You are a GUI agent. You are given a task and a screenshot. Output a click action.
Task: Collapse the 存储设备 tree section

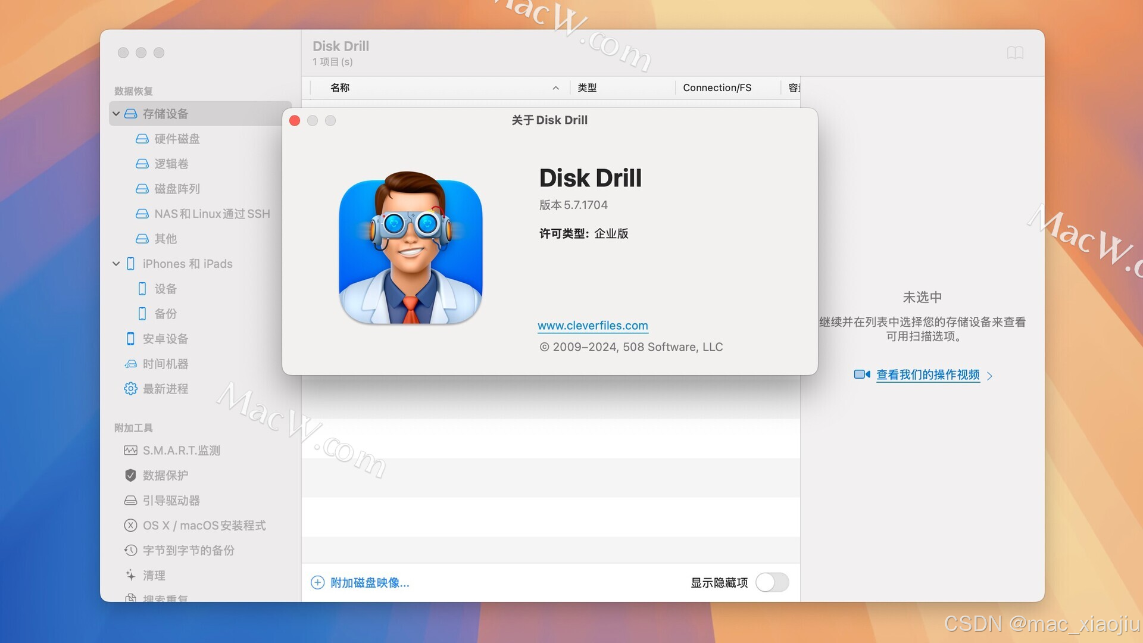pos(117,113)
